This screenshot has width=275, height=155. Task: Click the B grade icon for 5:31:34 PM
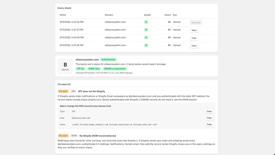point(146,45)
